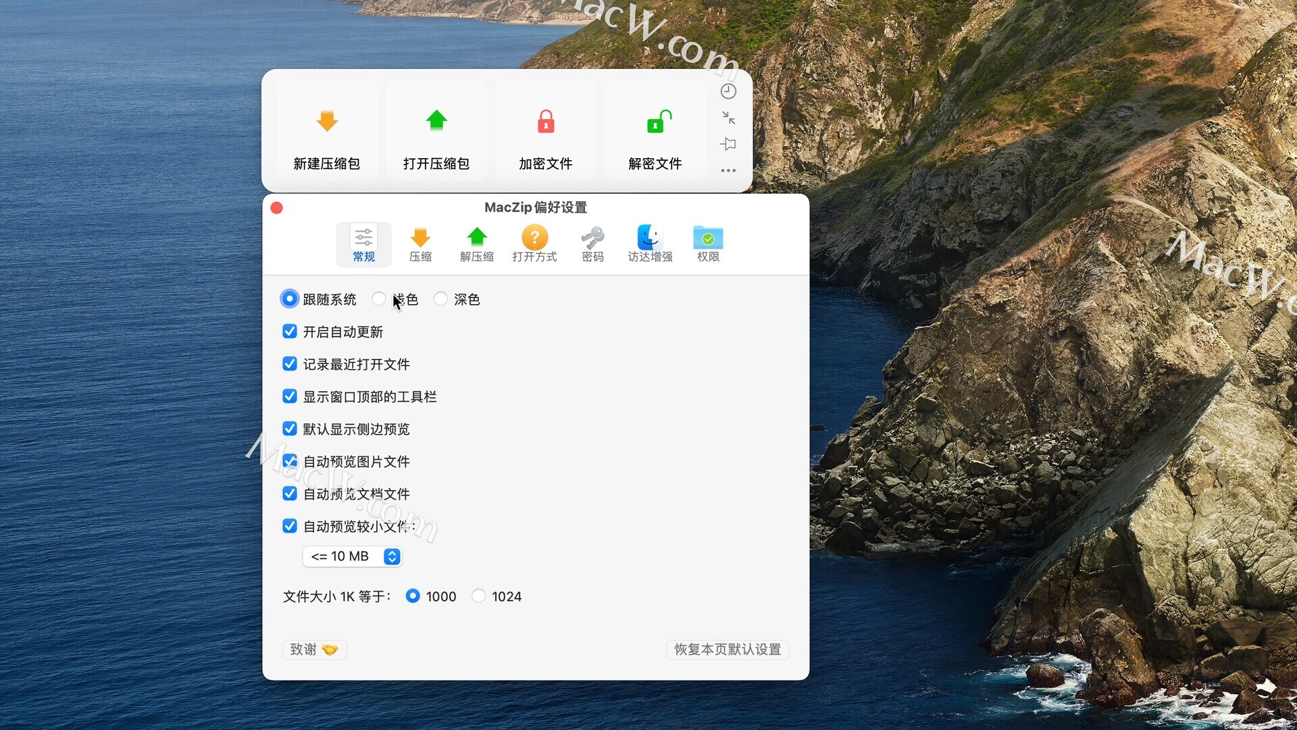The width and height of the screenshot is (1297, 730).
Task: Click the pin icon in MacZip panel
Action: 728,144
